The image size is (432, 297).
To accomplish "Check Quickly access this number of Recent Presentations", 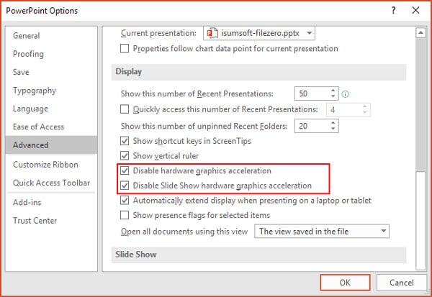I will [x=125, y=109].
